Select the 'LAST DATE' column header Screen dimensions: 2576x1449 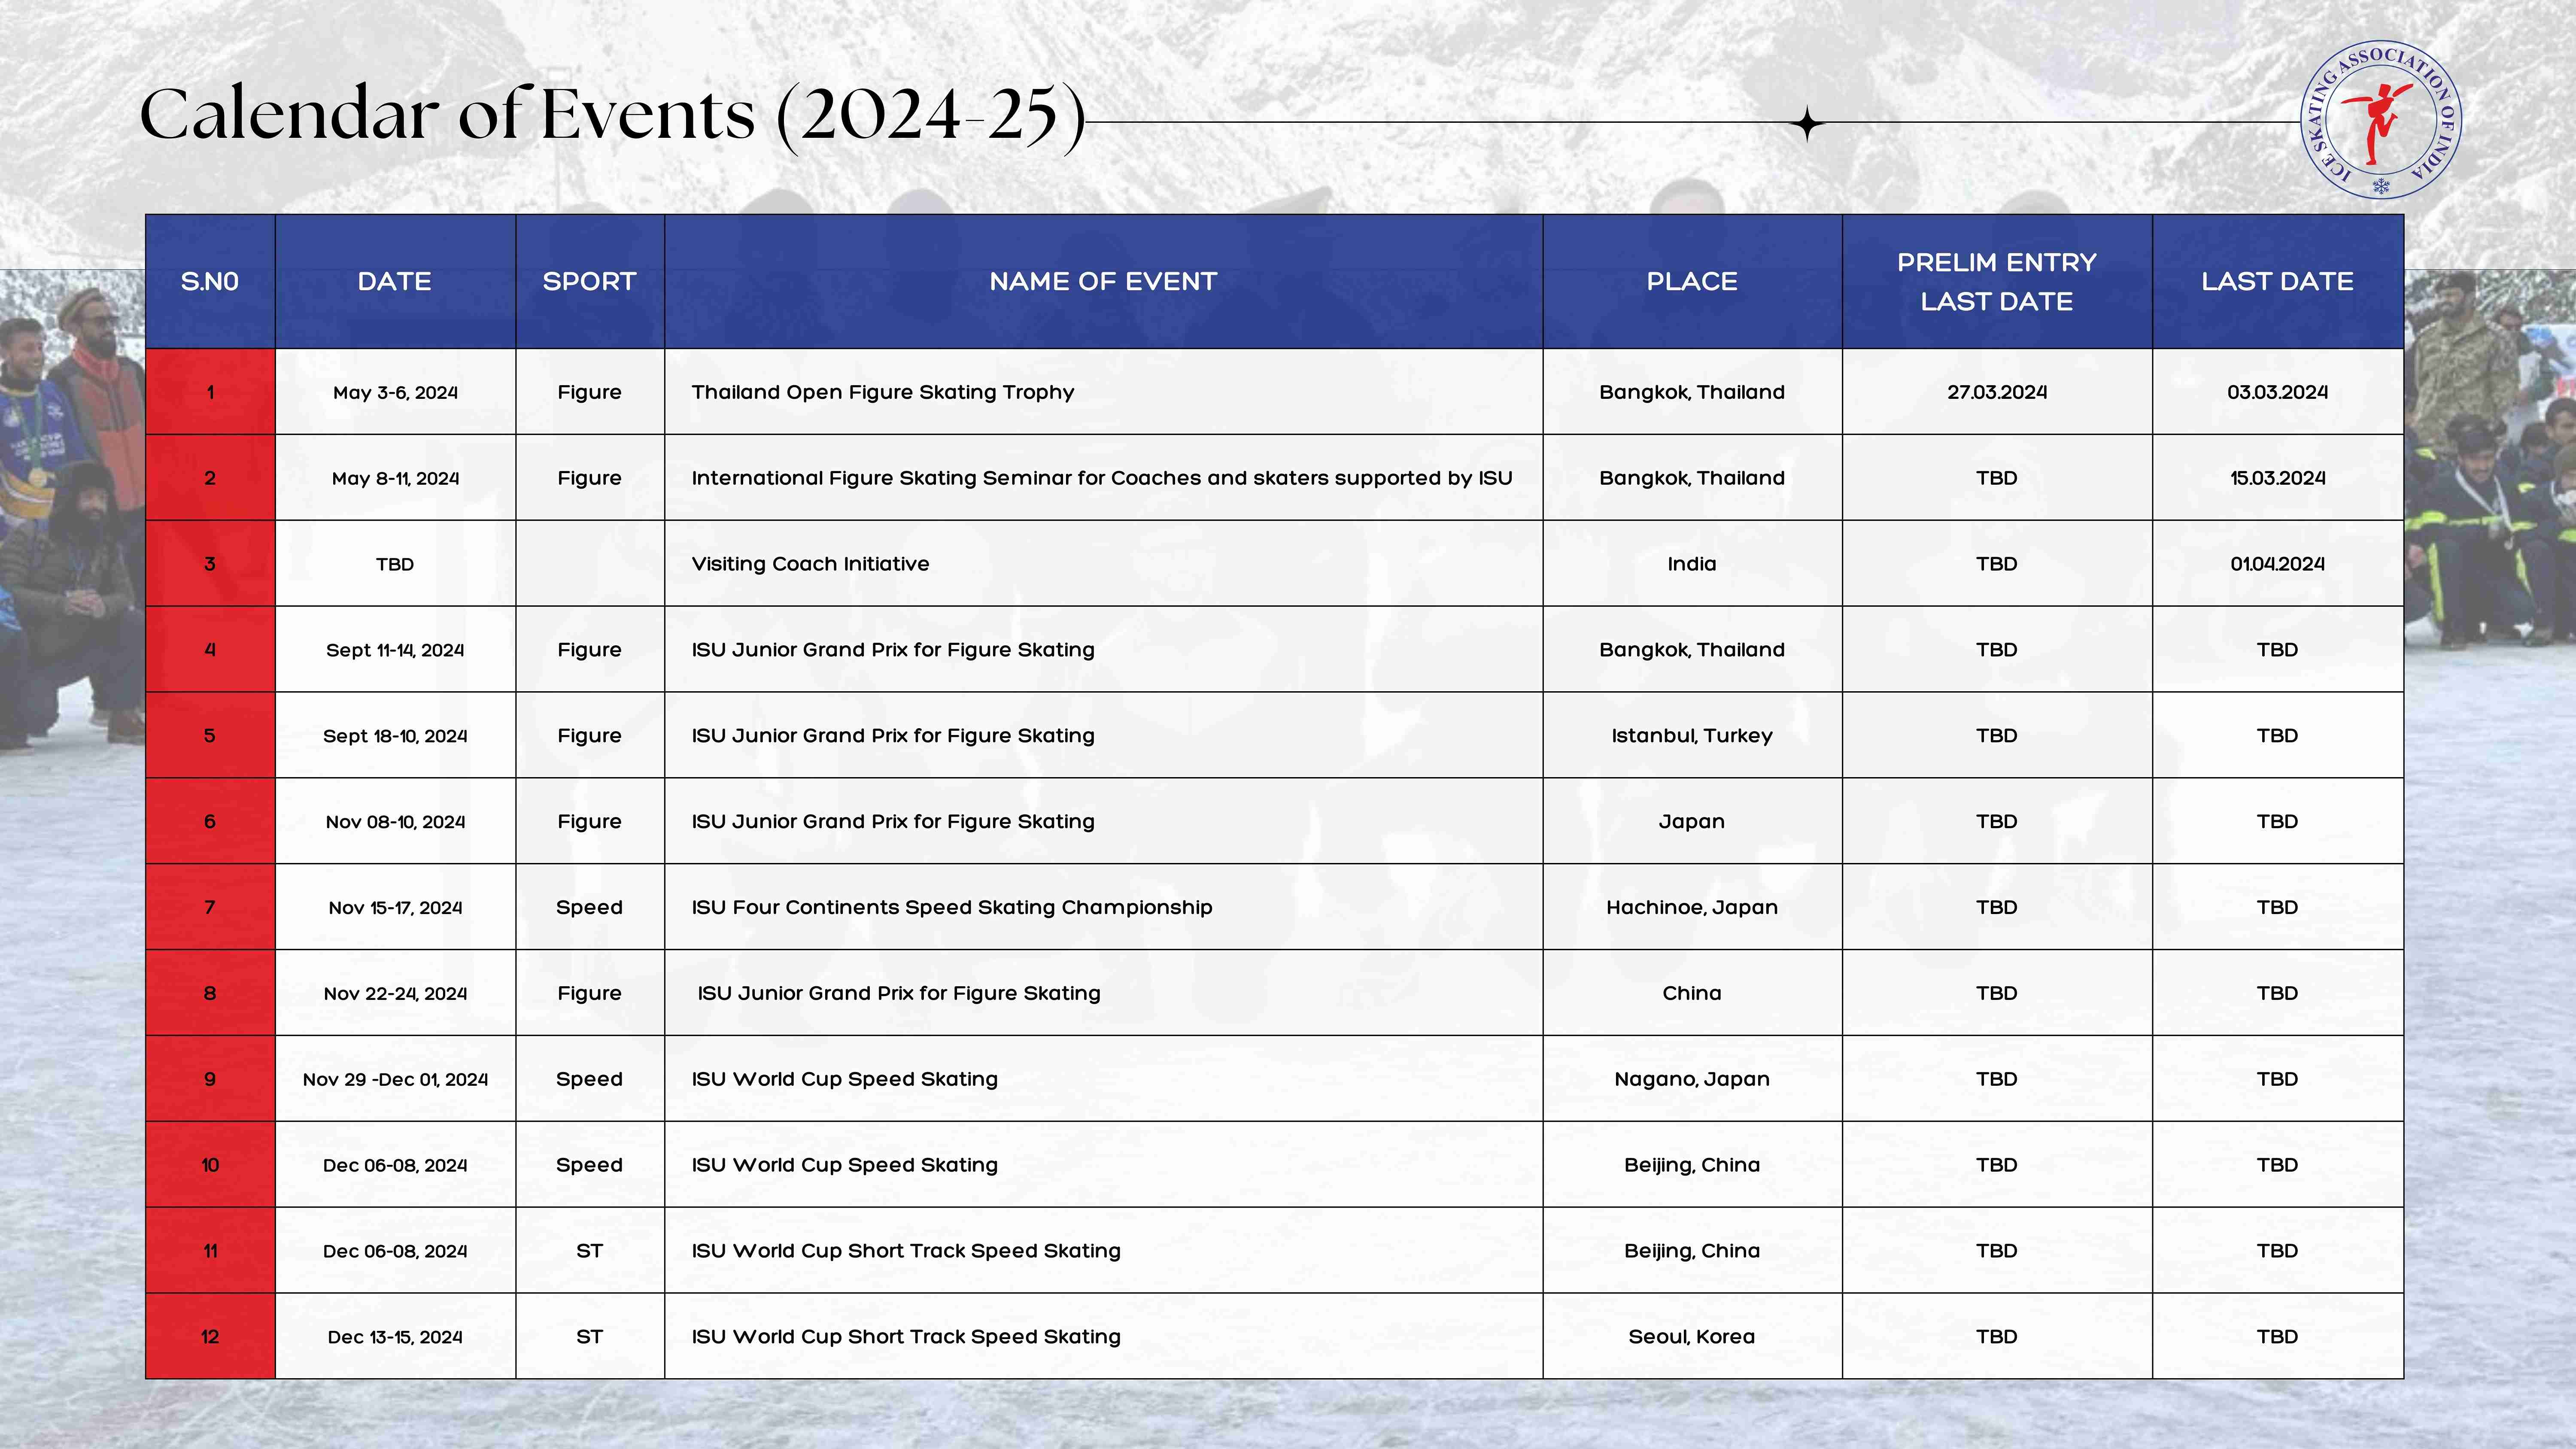click(x=2277, y=282)
